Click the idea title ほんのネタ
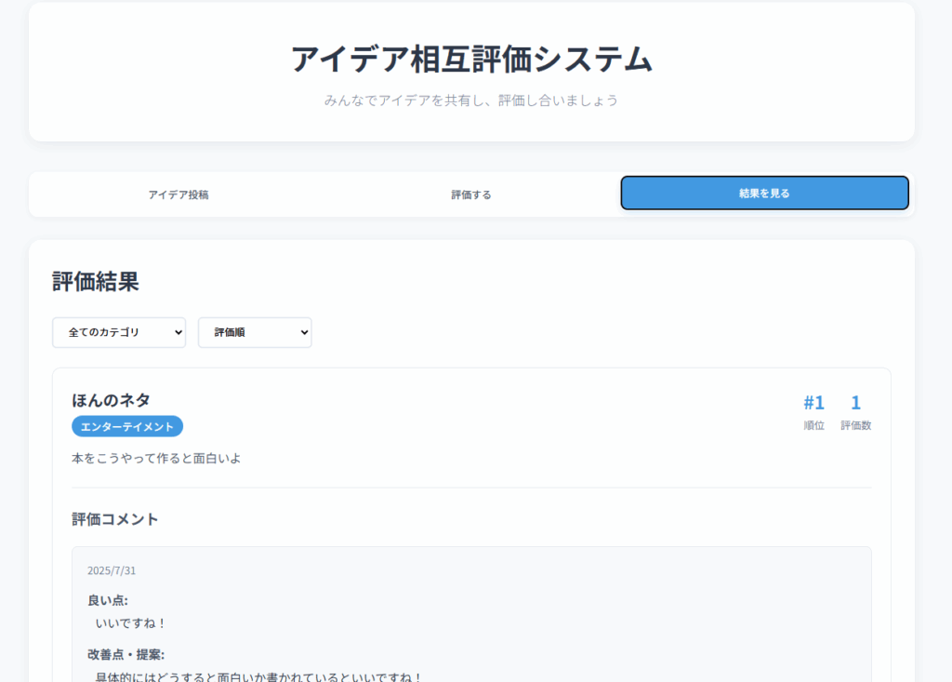 click(111, 400)
